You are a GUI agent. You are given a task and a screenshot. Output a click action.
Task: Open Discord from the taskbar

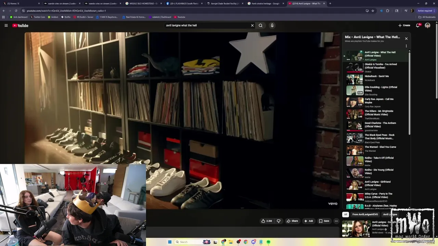click(253, 242)
